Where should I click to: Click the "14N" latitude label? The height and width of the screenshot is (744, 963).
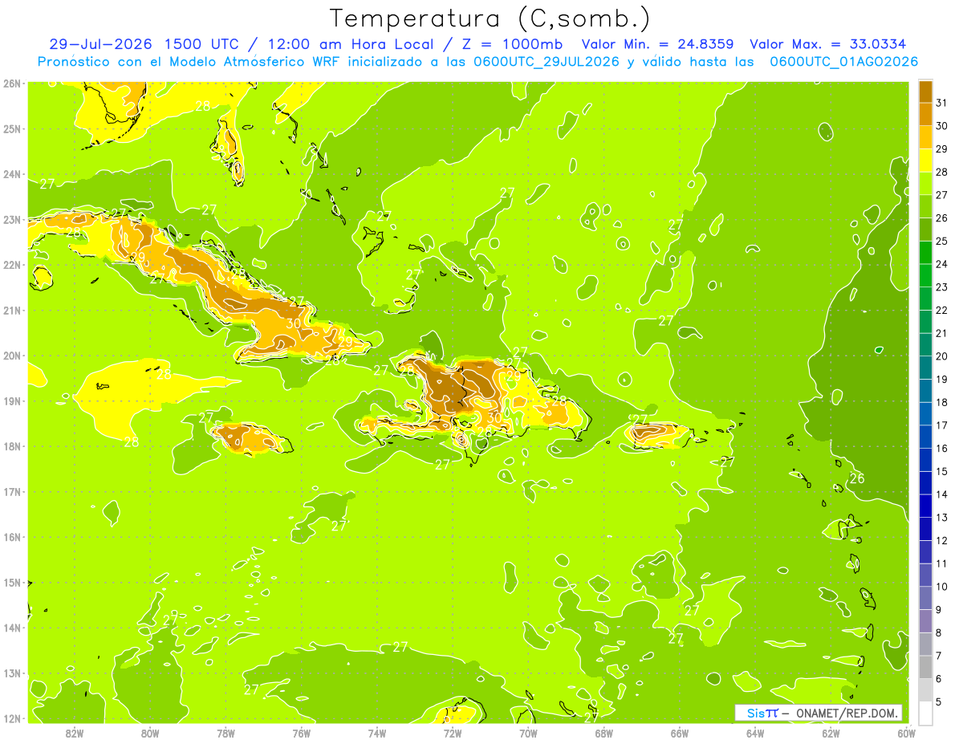pyautogui.click(x=12, y=628)
